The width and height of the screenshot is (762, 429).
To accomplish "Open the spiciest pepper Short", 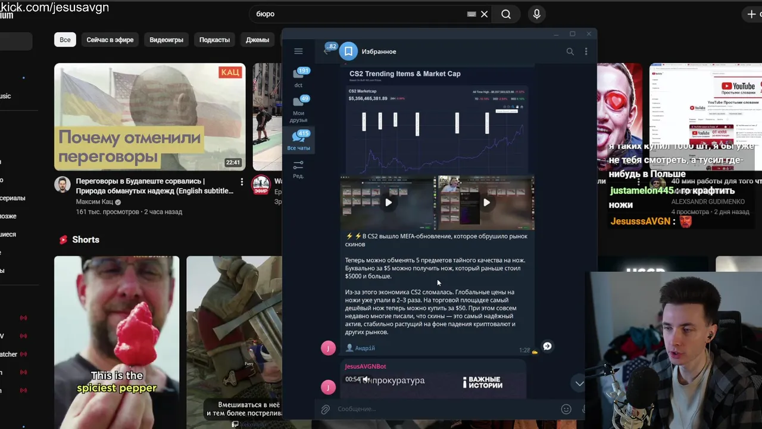I will [117, 343].
